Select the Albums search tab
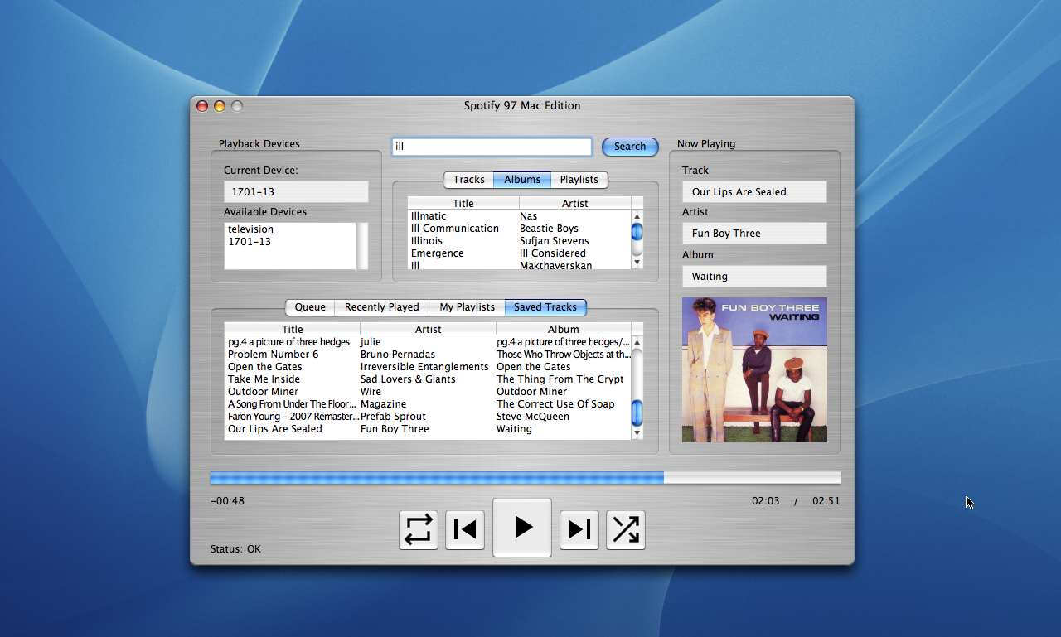1061x637 pixels. 522,180
